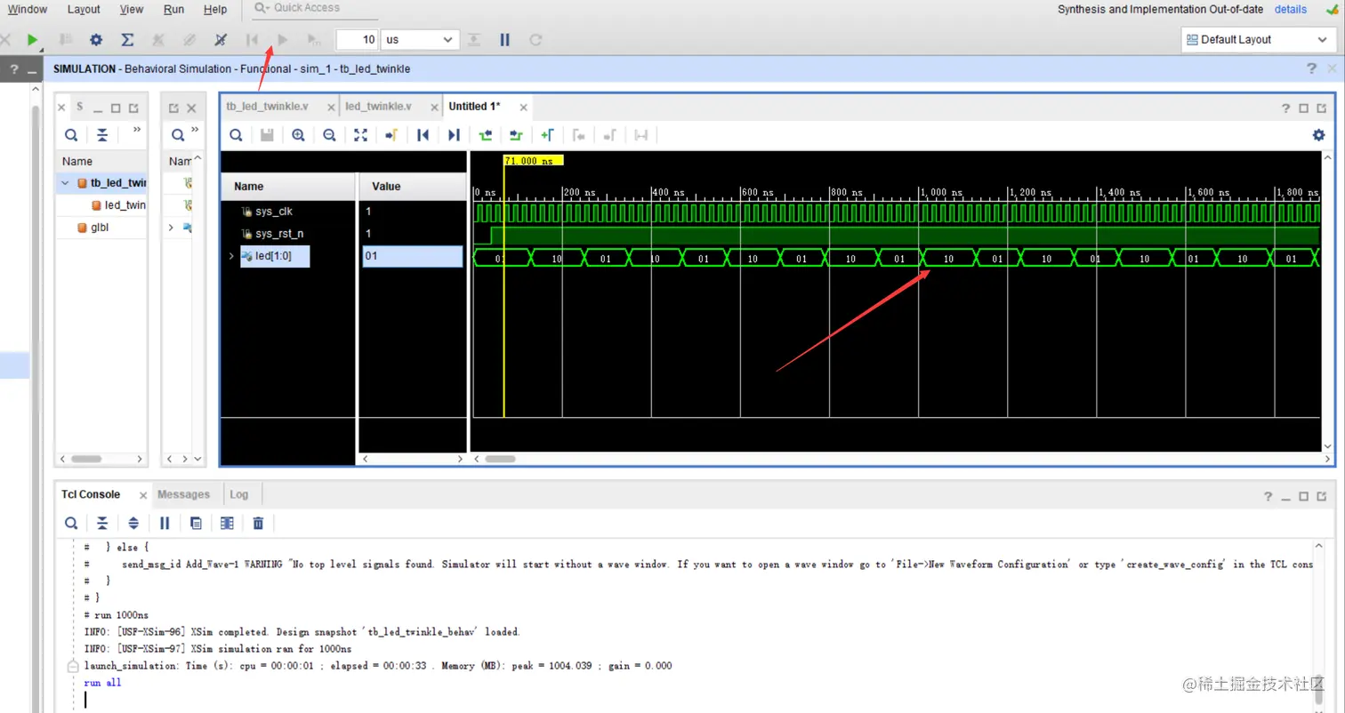Image resolution: width=1345 pixels, height=713 pixels.
Task: Open the Run menu
Action: (x=174, y=9)
